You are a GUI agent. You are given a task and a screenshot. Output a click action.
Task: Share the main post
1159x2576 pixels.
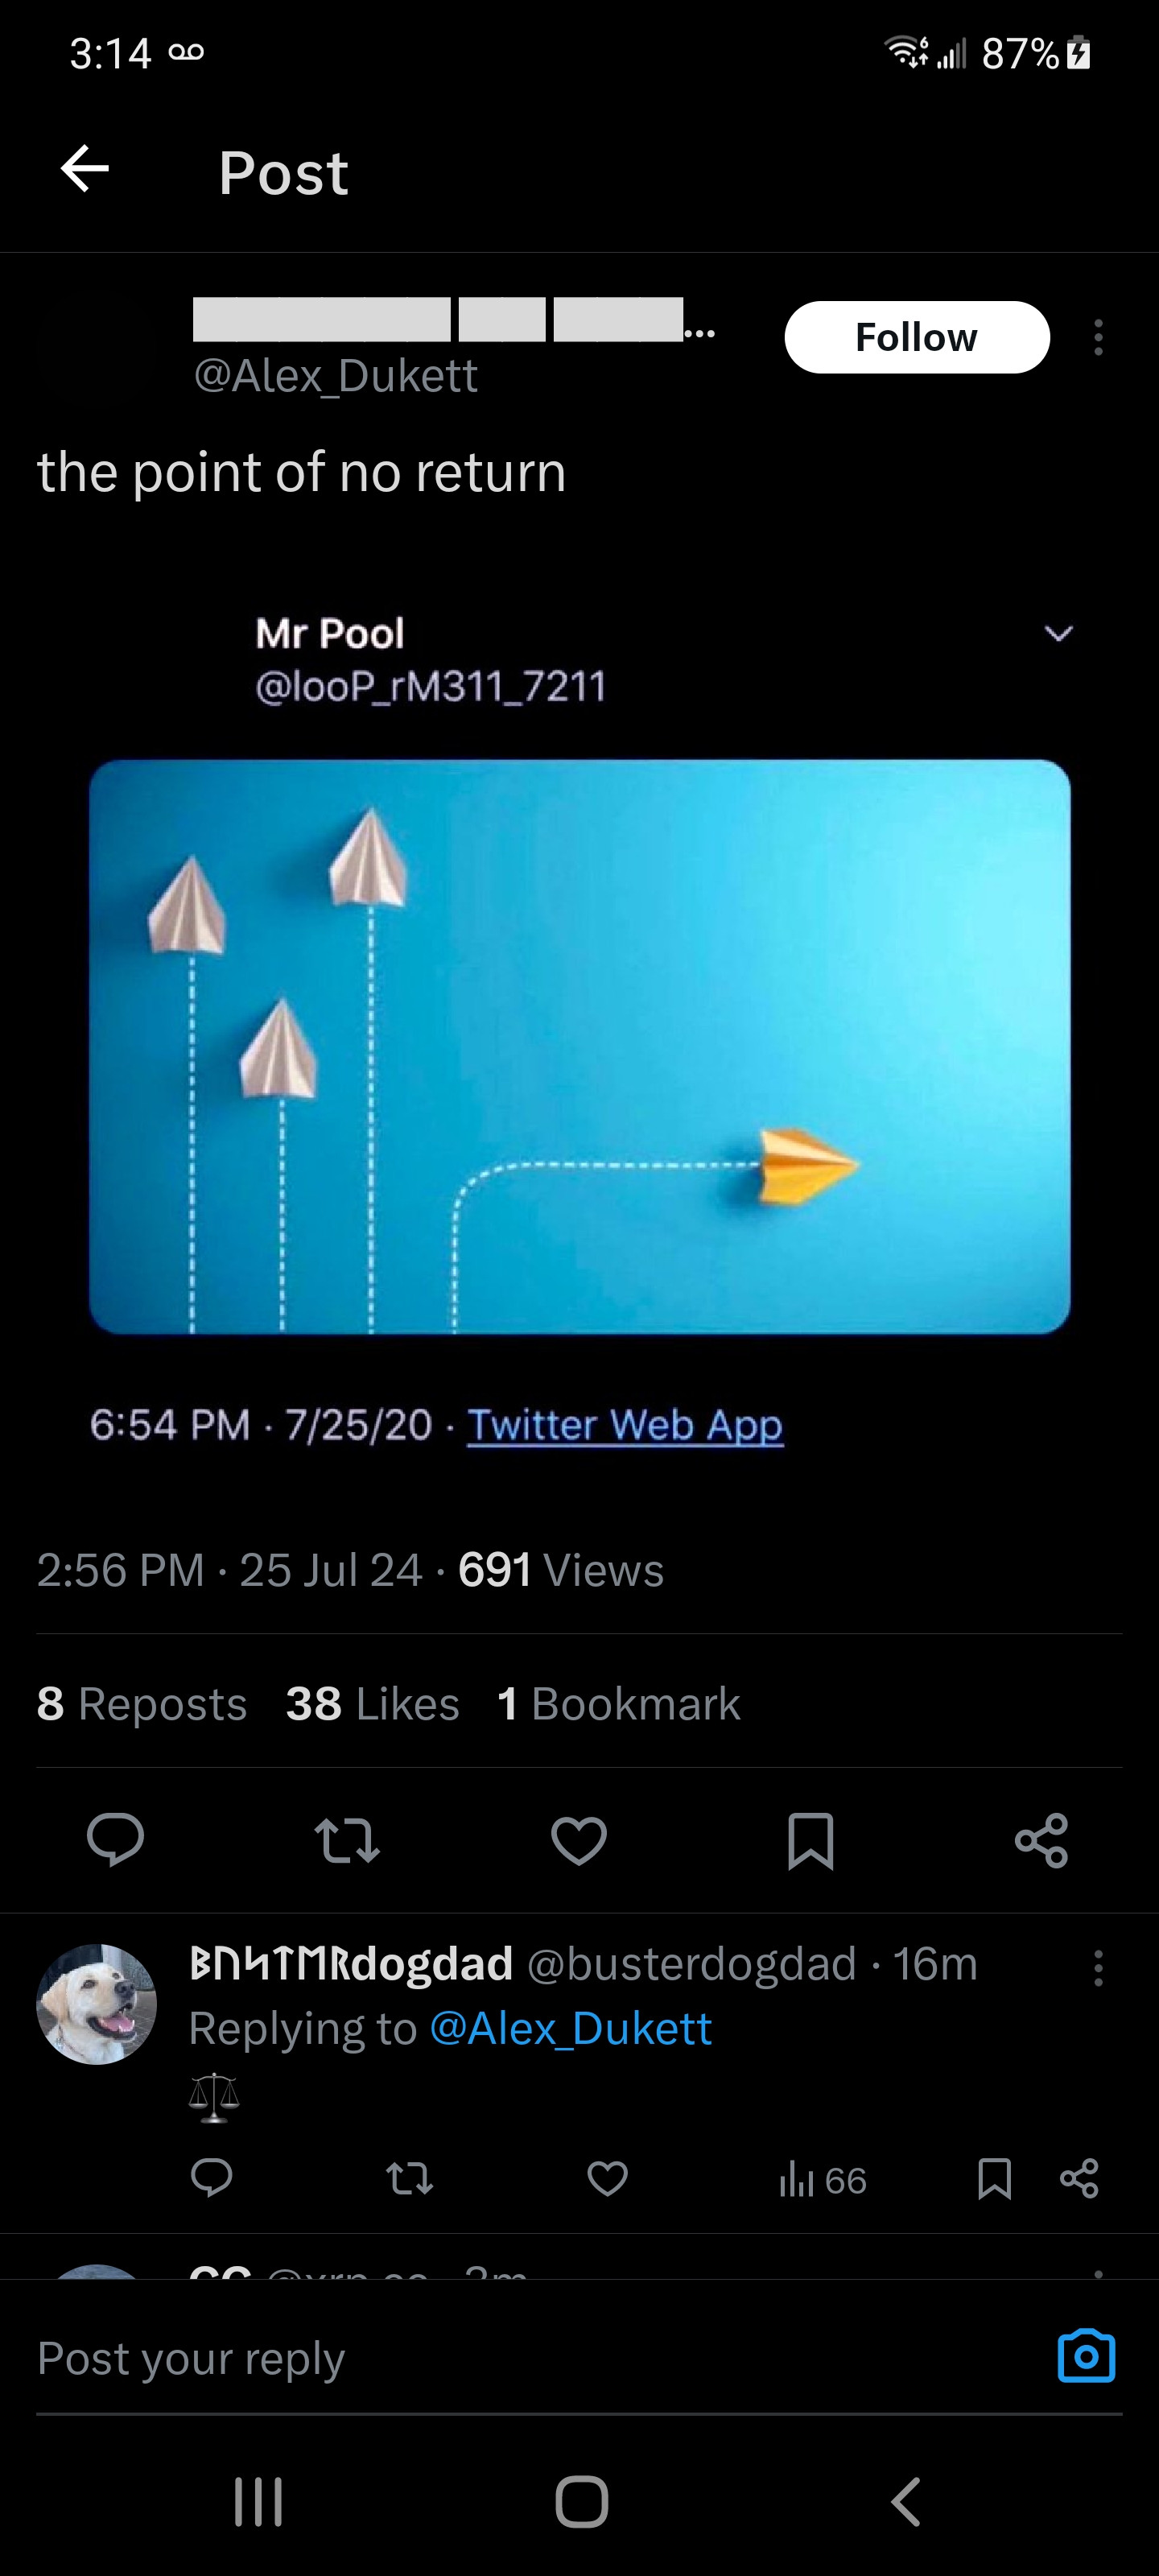(1041, 1839)
